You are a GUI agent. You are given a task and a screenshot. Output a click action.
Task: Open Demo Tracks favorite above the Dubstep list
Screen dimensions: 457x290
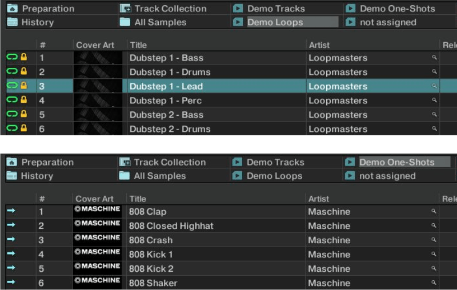click(x=275, y=9)
